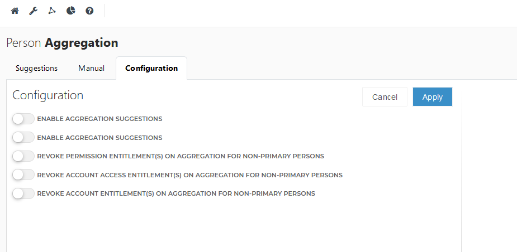
Task: Click the triangle network graph icon
Action: [52, 11]
